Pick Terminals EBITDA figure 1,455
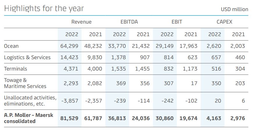The width and height of the screenshot is (253, 130). point(142,69)
